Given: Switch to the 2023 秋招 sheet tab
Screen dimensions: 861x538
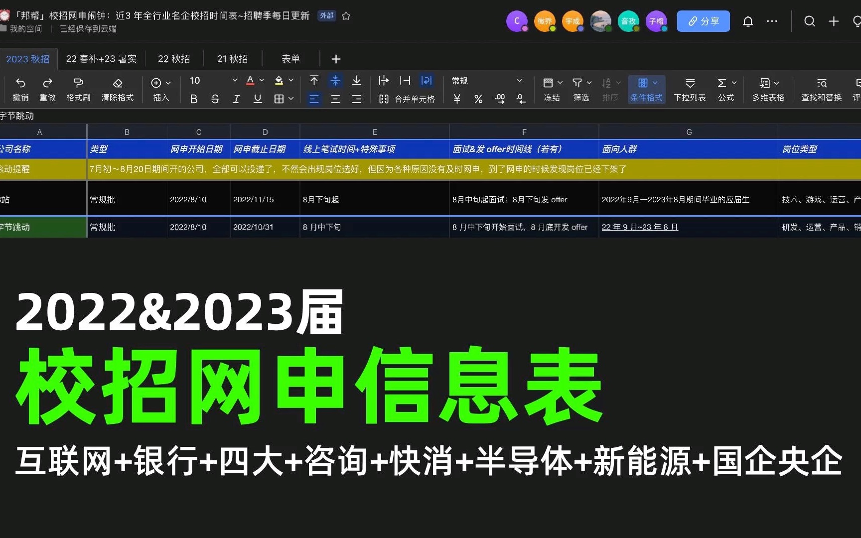Looking at the screenshot, I should coord(28,59).
